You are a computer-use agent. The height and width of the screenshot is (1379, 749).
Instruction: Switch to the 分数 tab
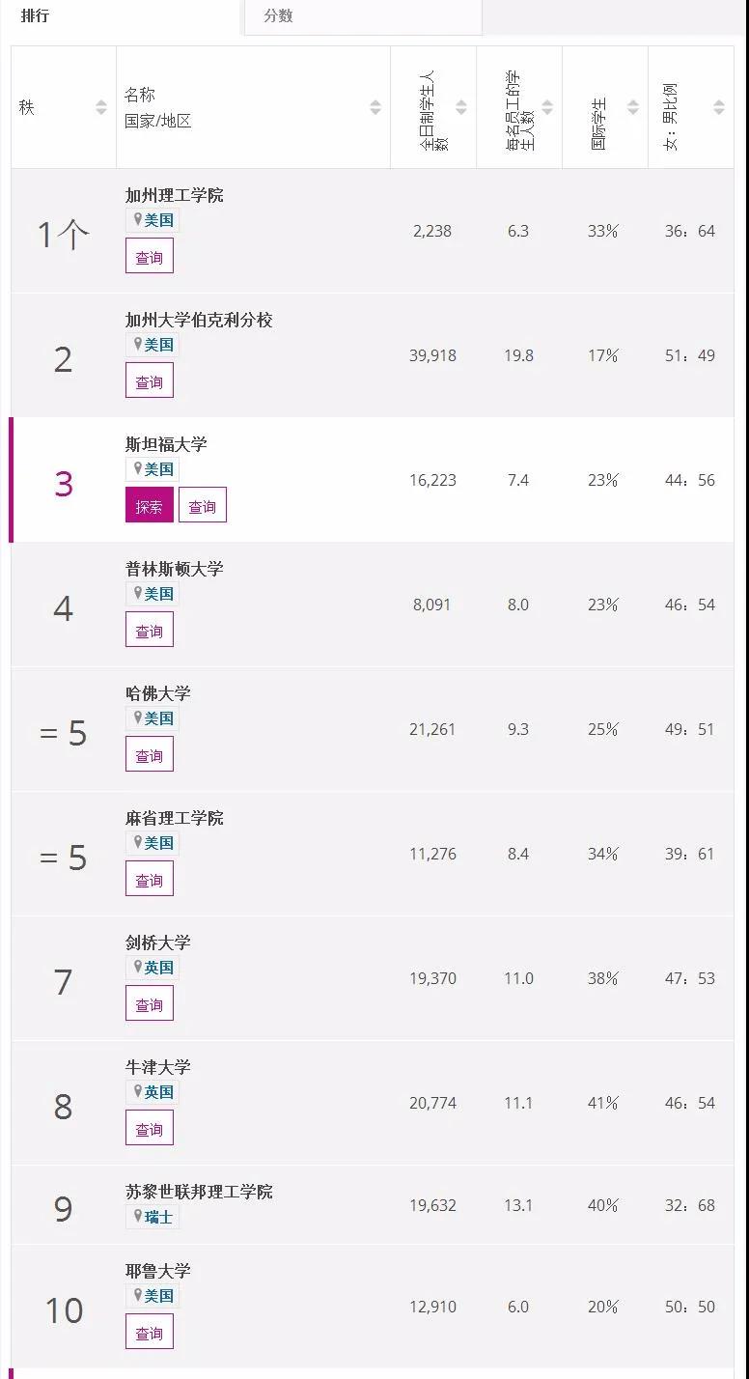pos(279,16)
